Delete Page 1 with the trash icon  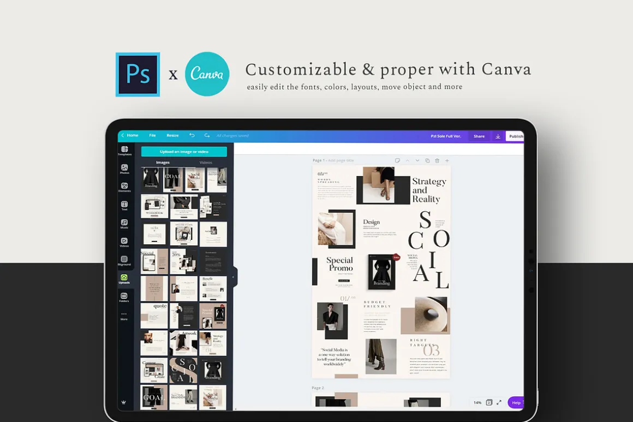pyautogui.click(x=437, y=161)
